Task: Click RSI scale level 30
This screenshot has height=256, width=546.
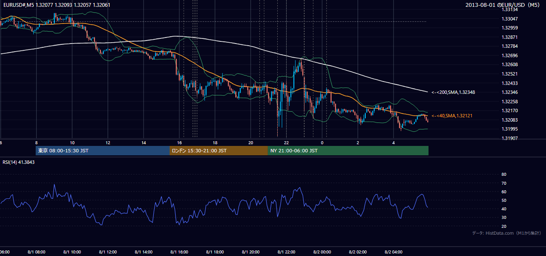Action: click(504, 218)
